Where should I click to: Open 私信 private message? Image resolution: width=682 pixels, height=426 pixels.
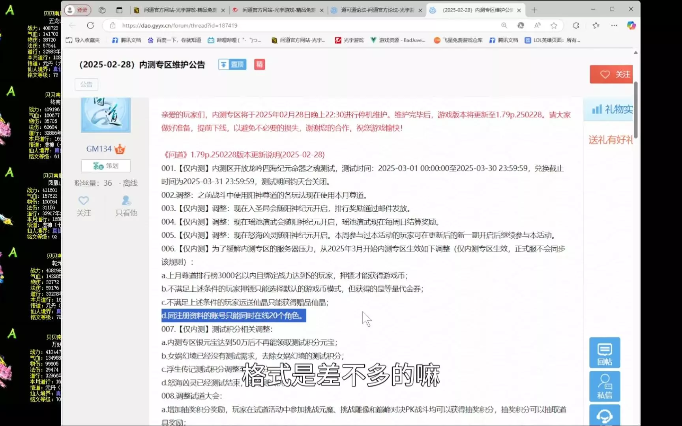[605, 386]
